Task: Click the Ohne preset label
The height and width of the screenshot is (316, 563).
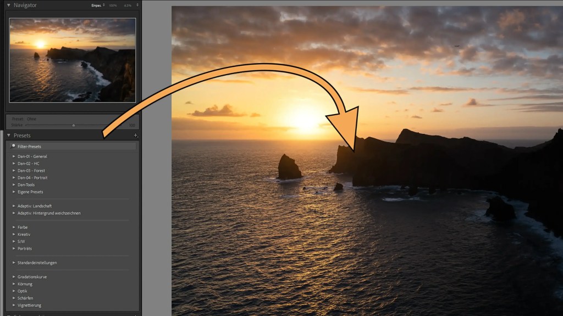Action: coord(31,119)
